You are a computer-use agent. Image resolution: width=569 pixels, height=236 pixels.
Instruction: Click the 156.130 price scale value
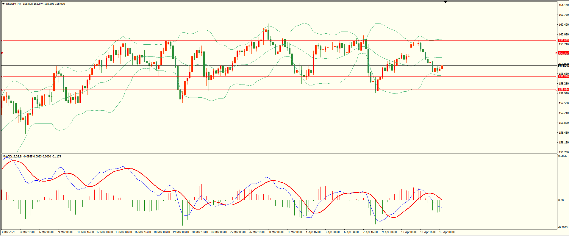563,143
